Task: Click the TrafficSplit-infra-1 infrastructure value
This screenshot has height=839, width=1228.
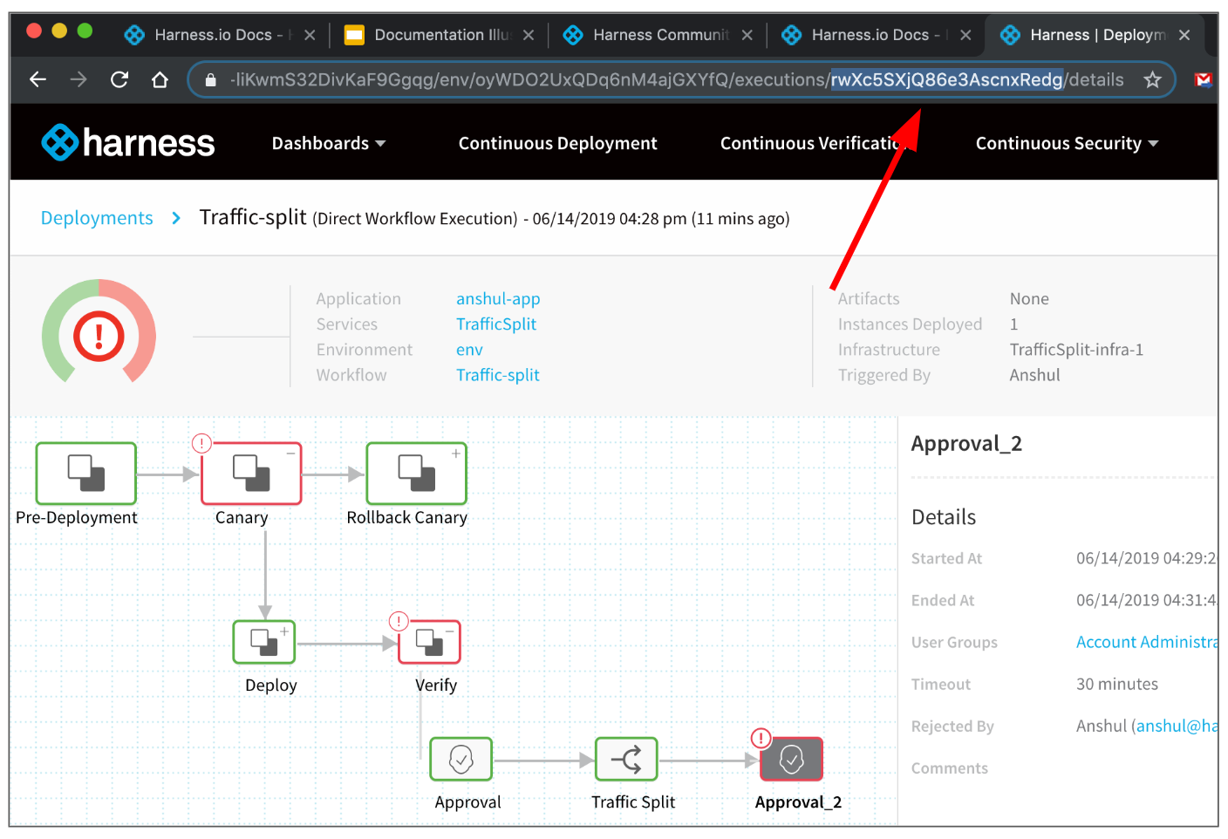Action: 1076,350
